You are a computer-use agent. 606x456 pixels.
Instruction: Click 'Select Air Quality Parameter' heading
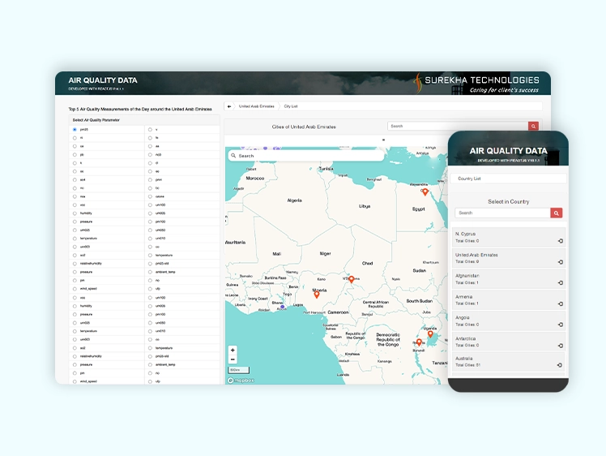96,120
